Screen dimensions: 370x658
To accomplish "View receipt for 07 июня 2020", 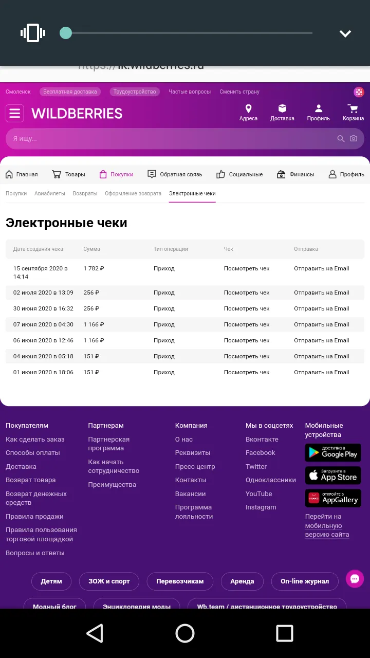I will (x=247, y=324).
